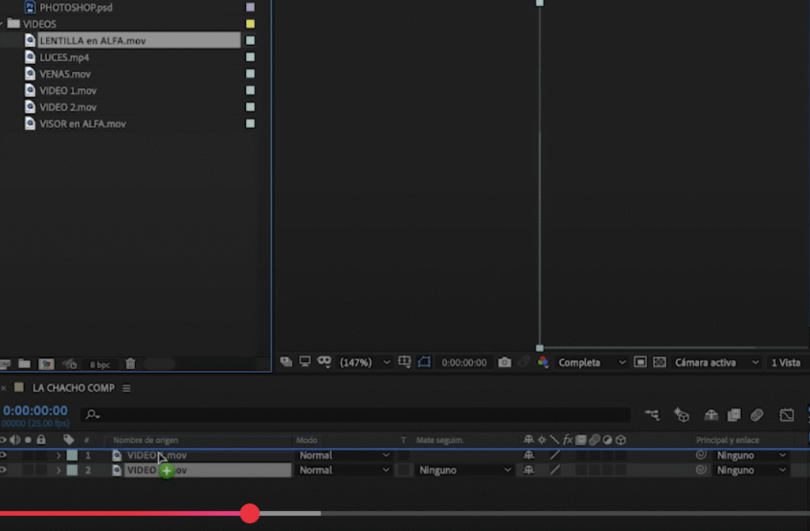Take a snapshot with the camera icon

tap(504, 363)
